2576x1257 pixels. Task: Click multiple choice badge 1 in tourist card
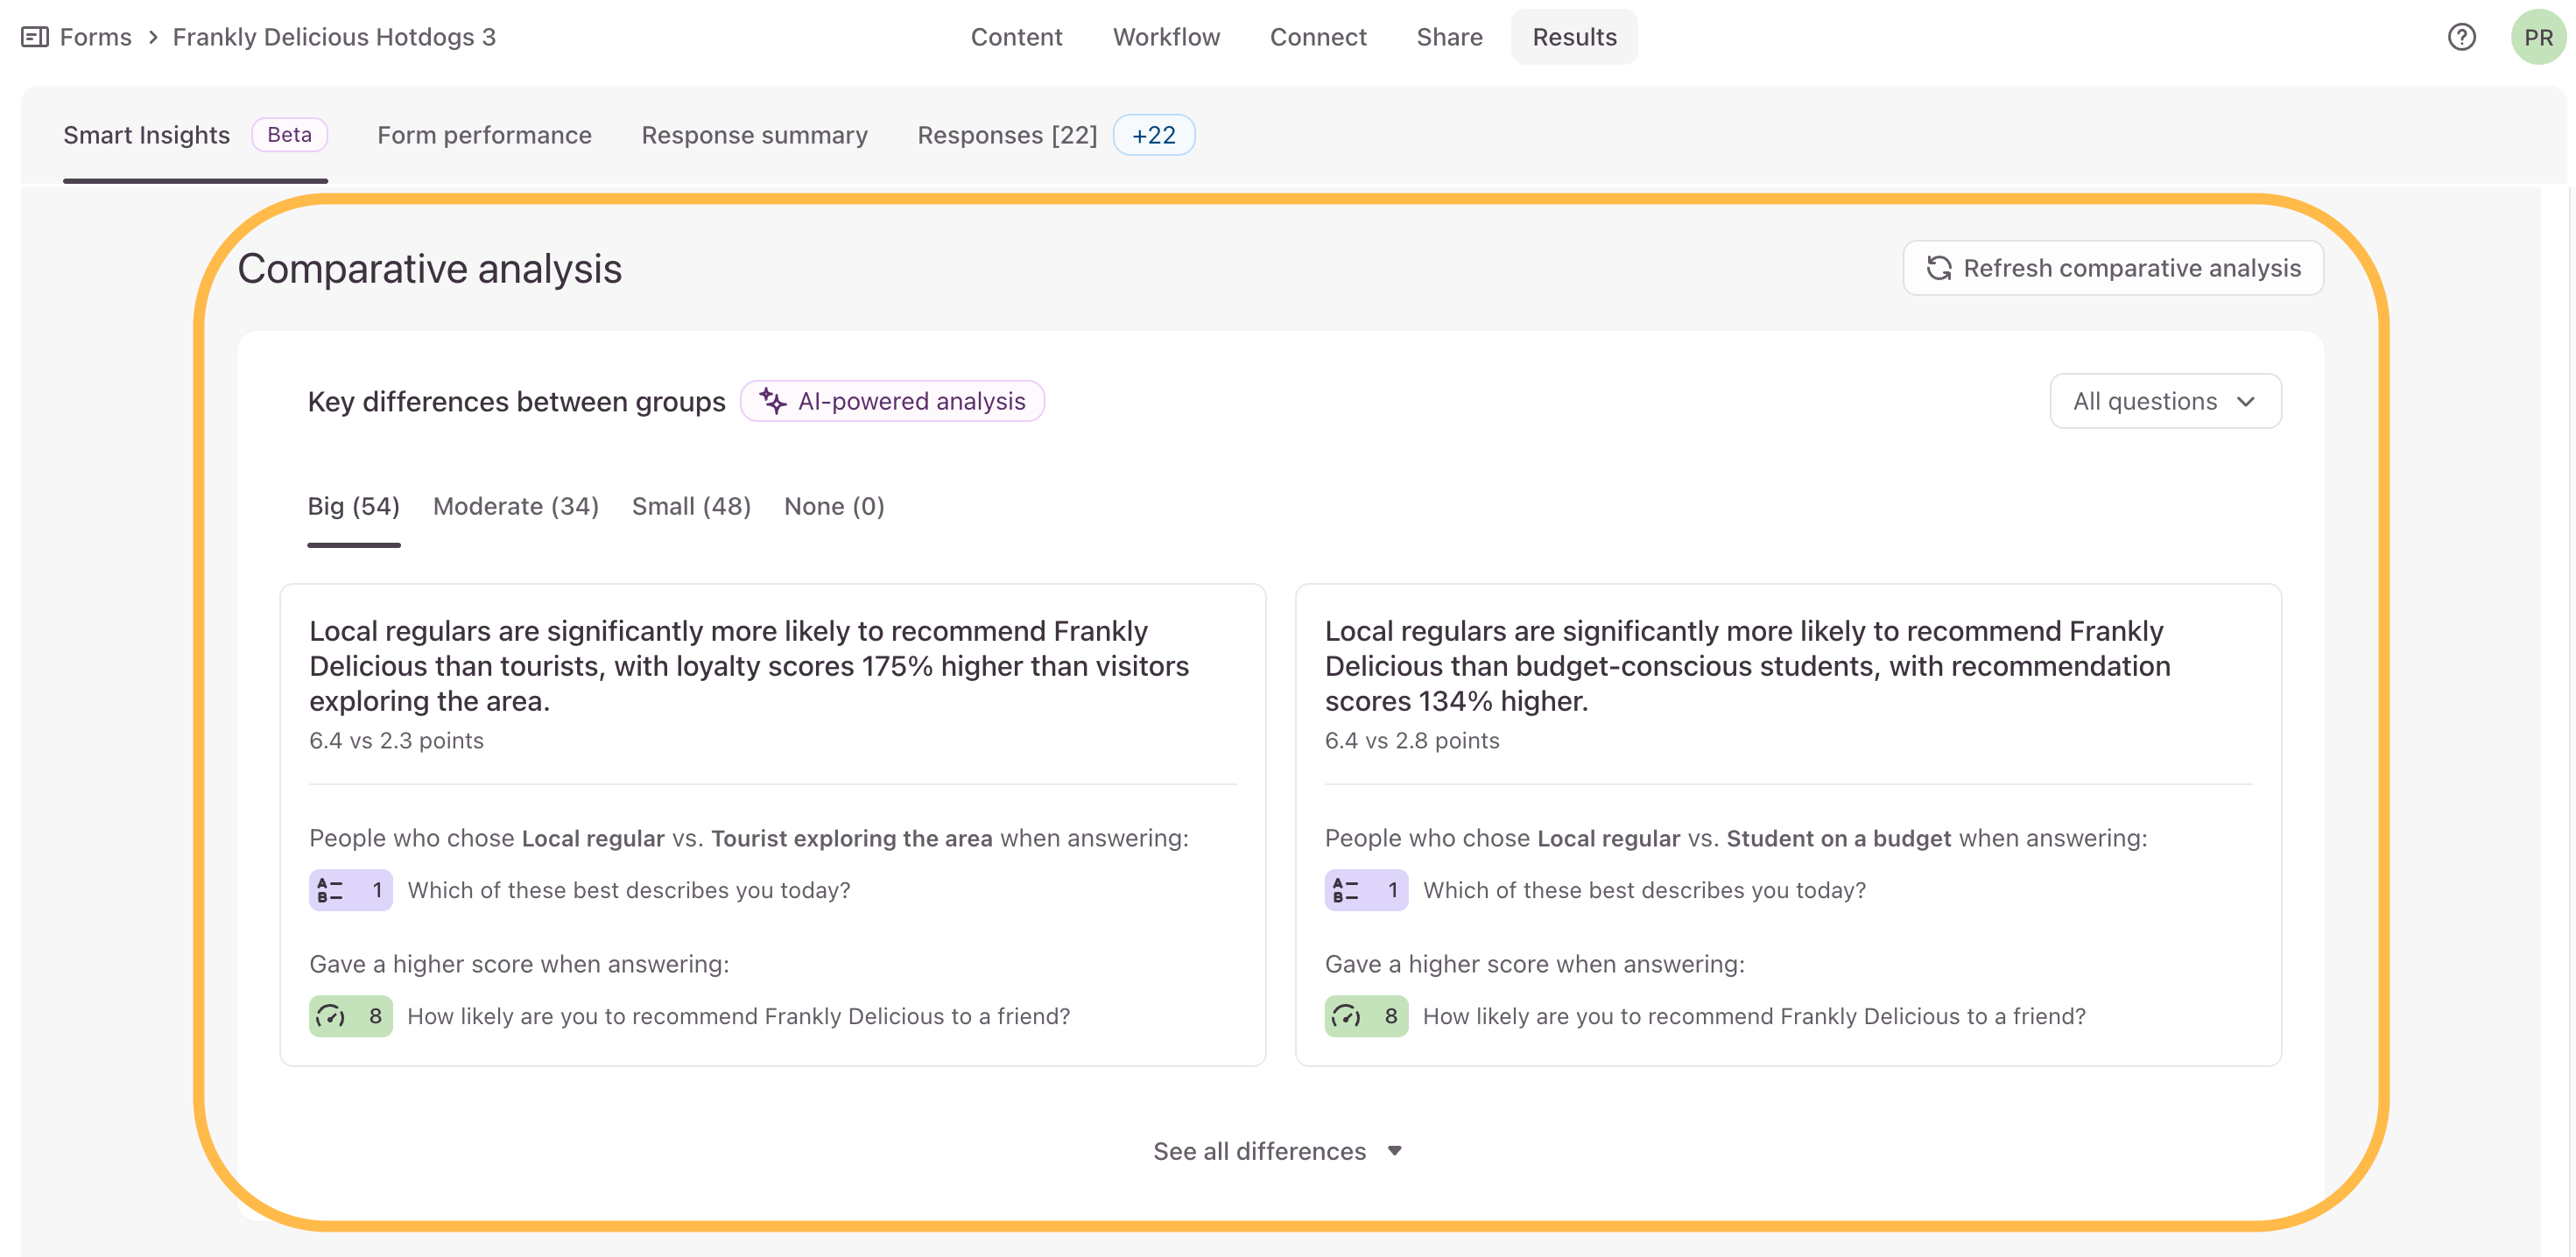(350, 890)
